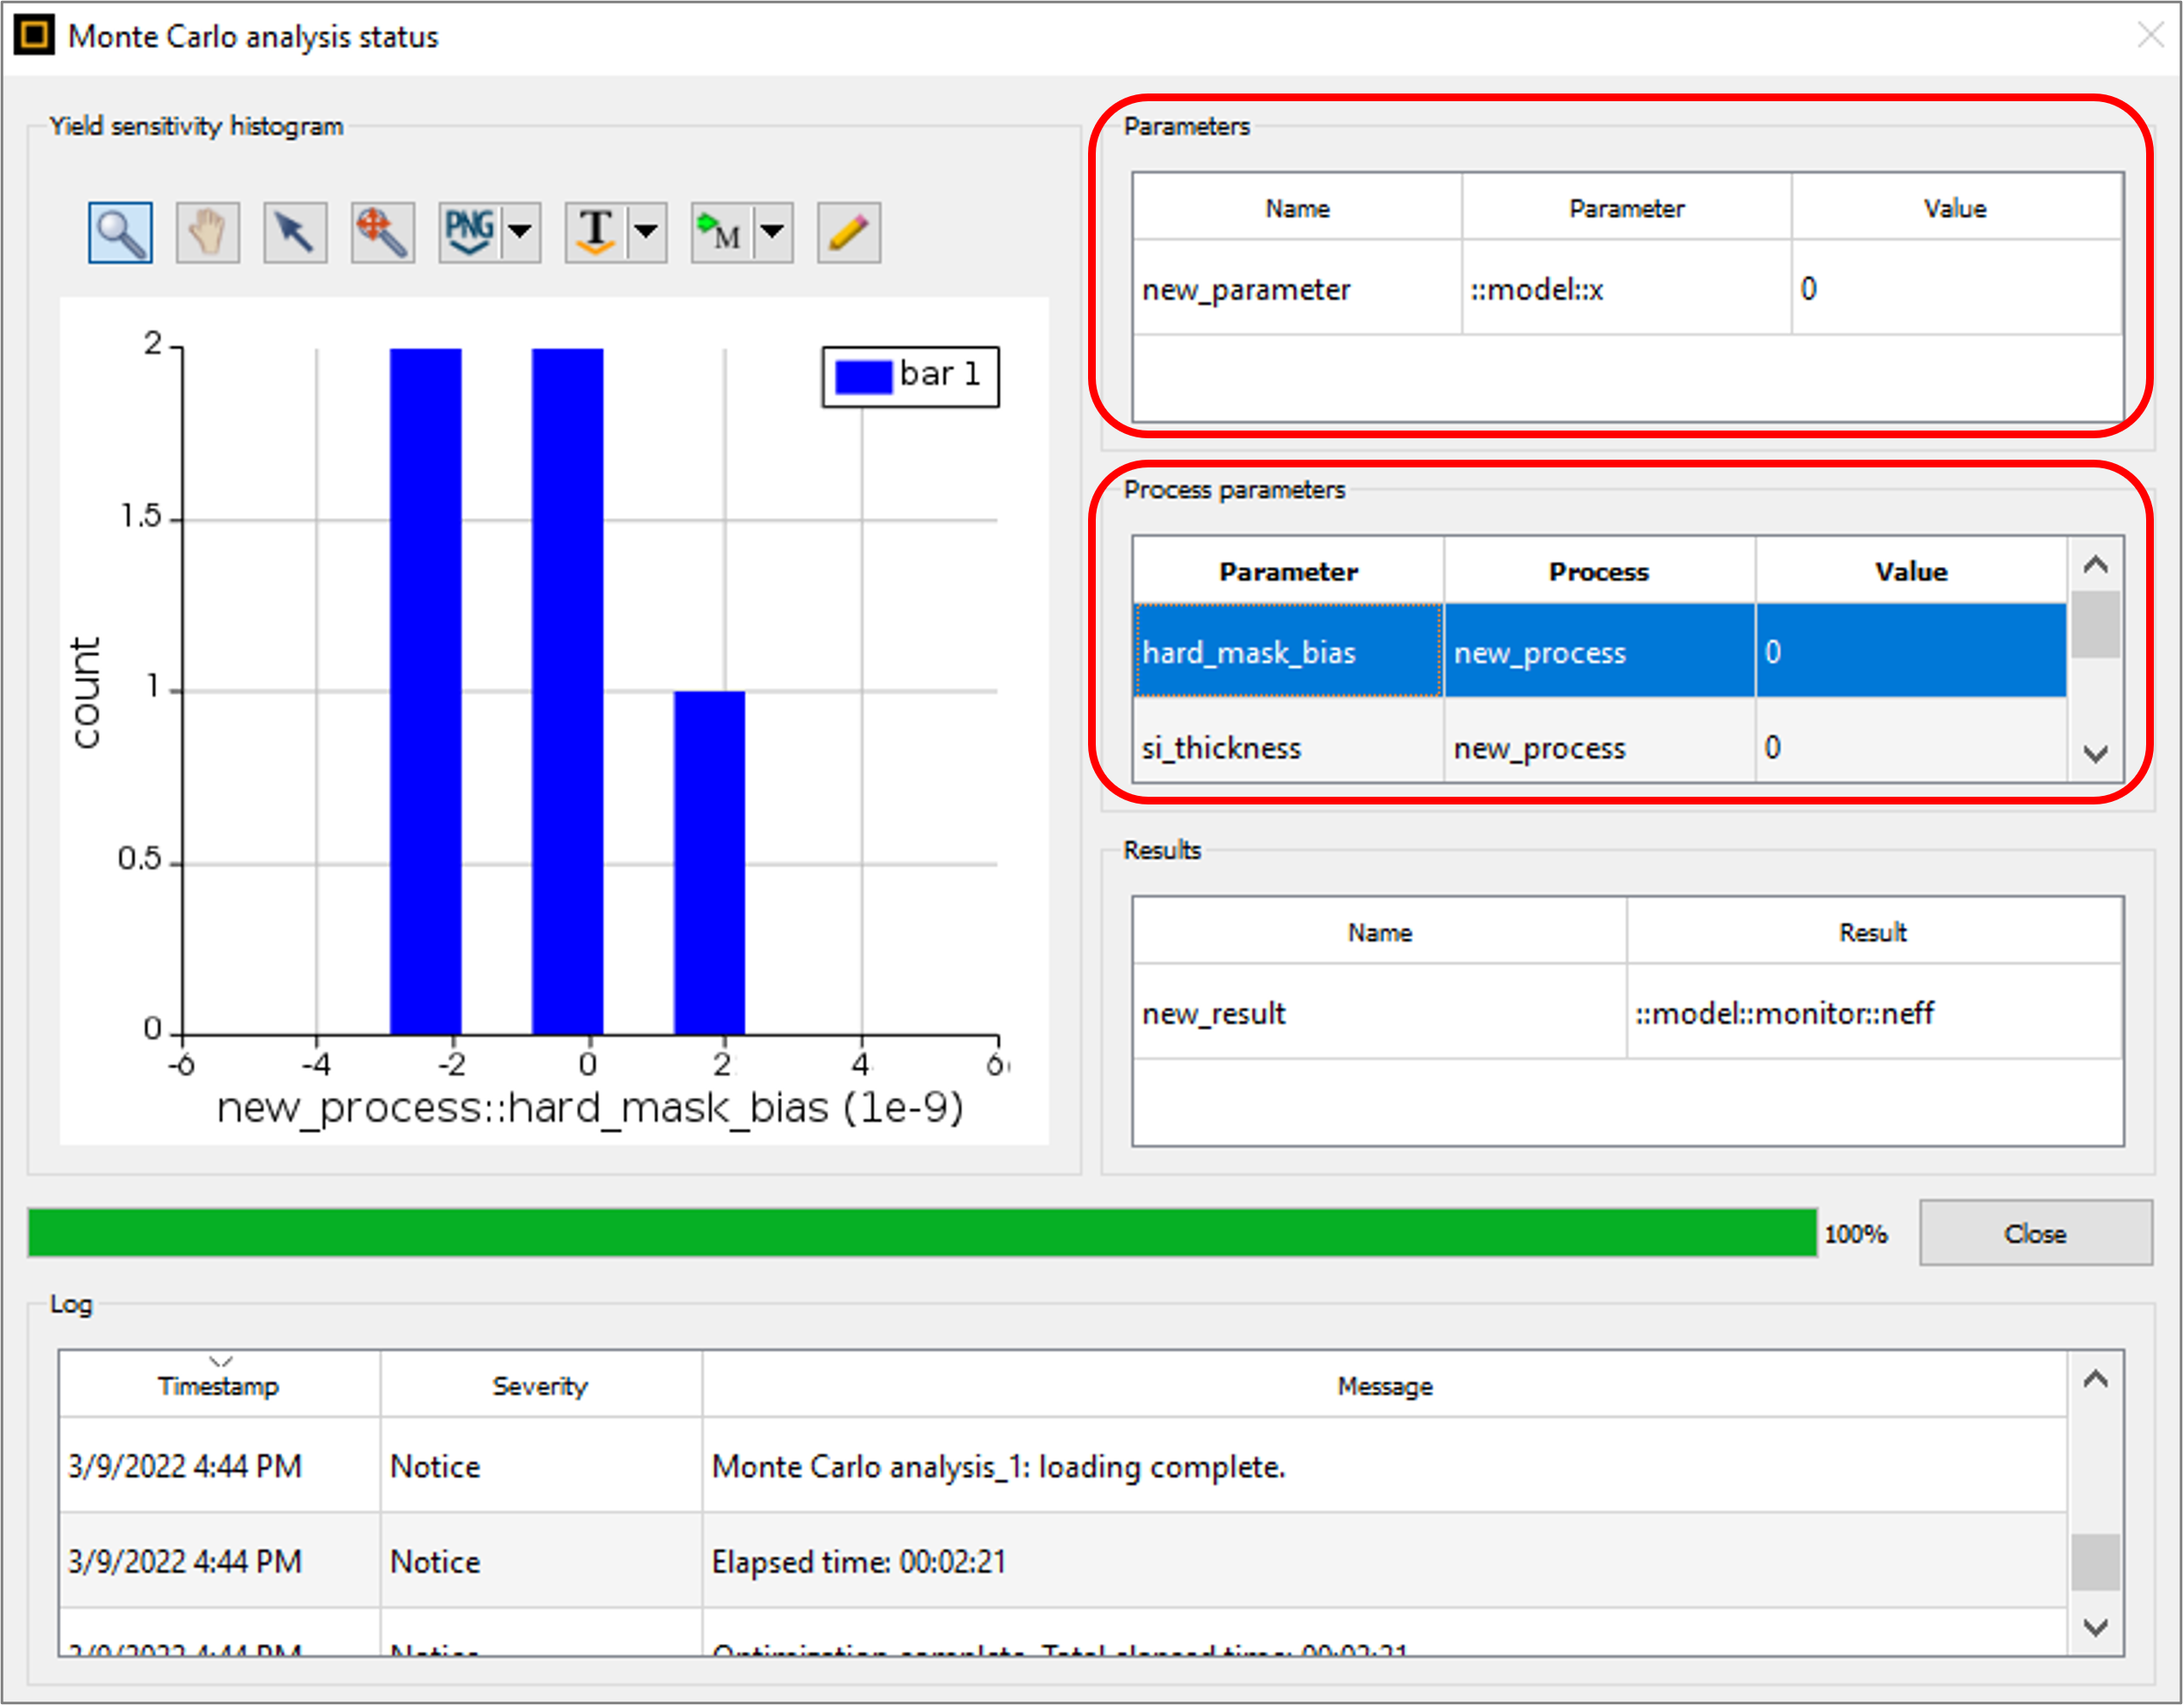
Task: Click the Close button
Action: 2035,1233
